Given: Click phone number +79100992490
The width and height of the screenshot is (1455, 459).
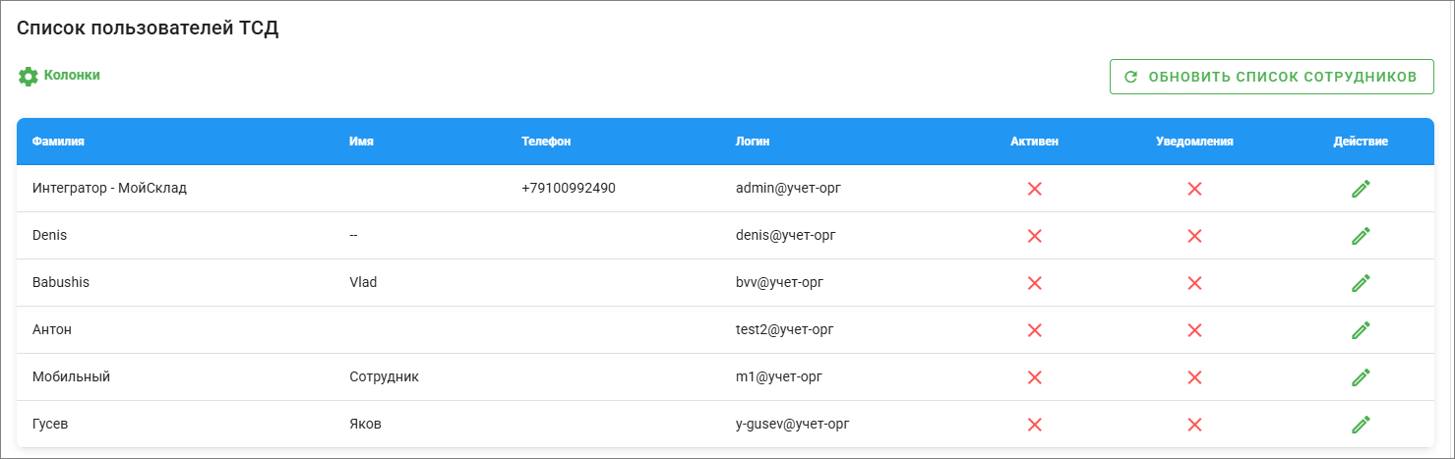Looking at the screenshot, I should (569, 189).
